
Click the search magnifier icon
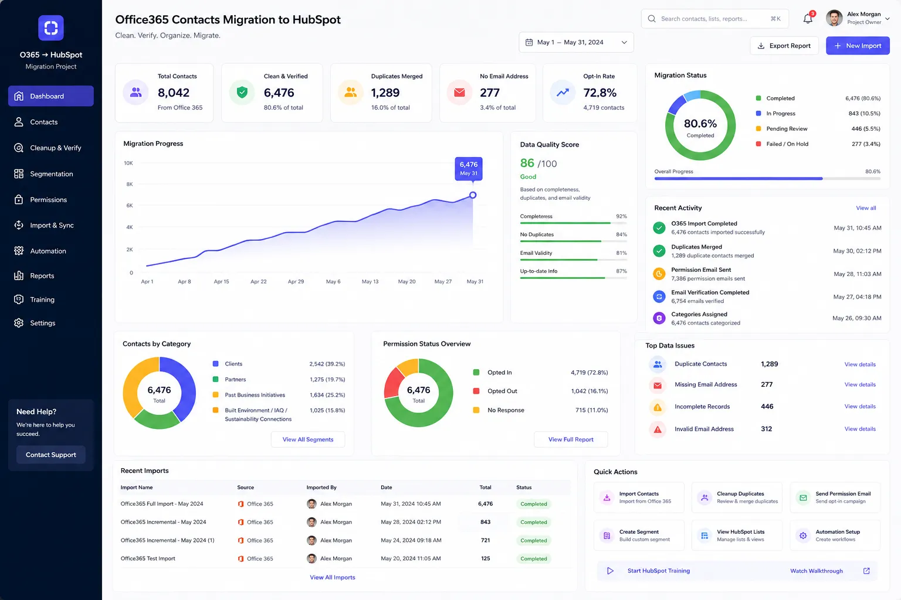(x=652, y=19)
